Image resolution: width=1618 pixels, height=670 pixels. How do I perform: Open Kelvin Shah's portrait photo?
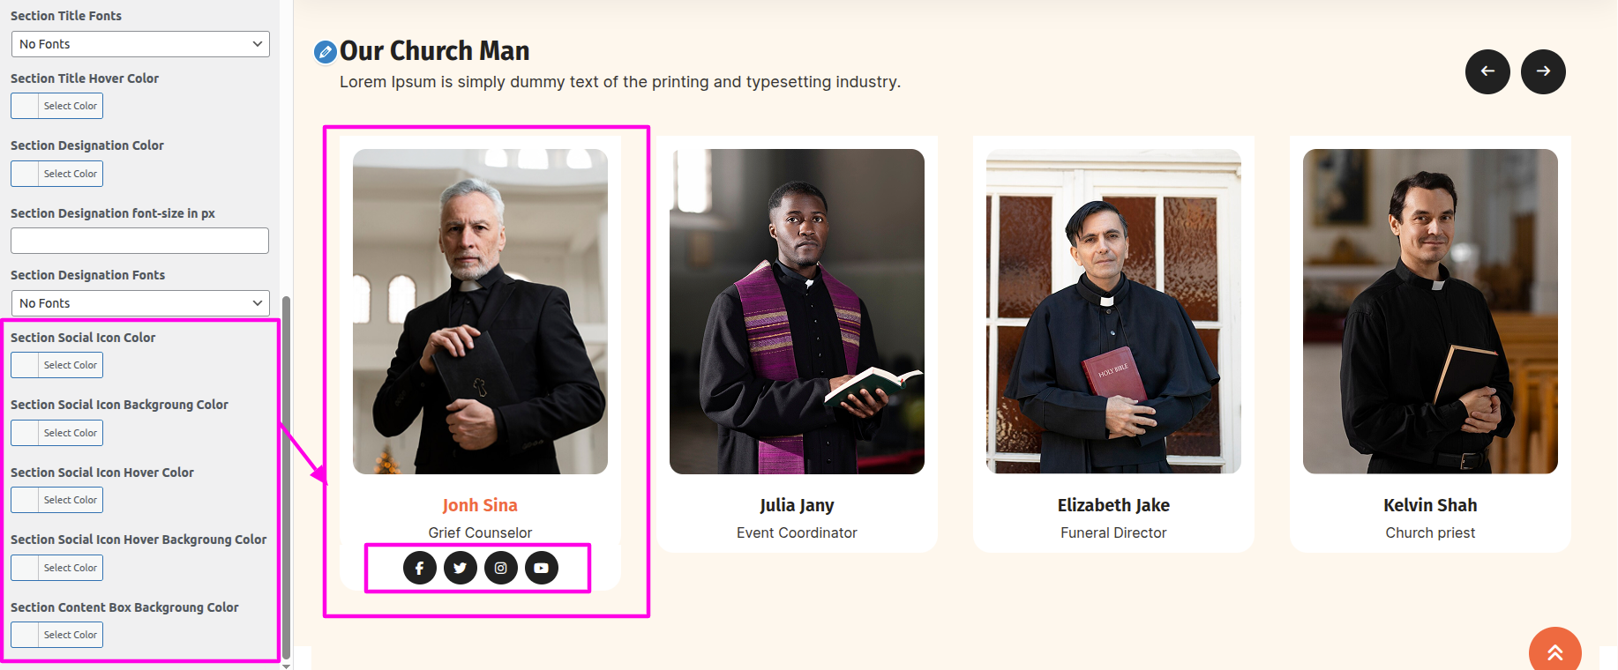(x=1430, y=311)
